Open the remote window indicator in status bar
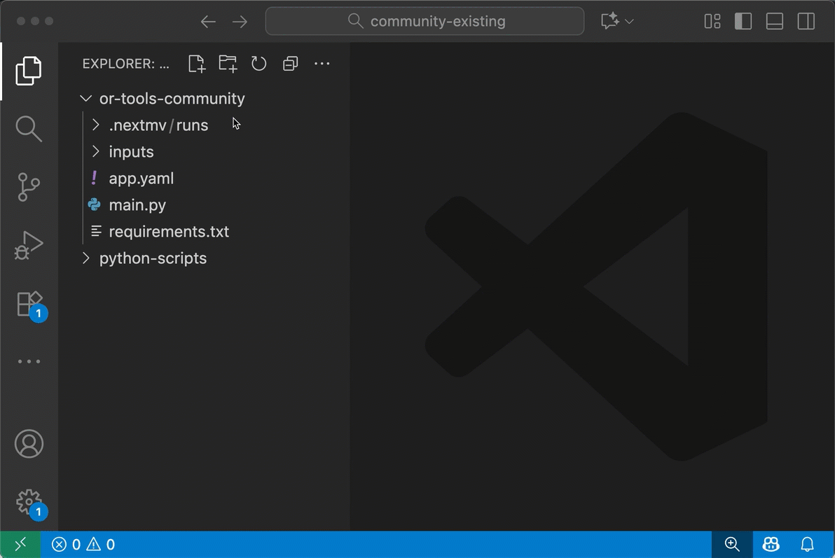This screenshot has height=558, width=835. [x=20, y=544]
